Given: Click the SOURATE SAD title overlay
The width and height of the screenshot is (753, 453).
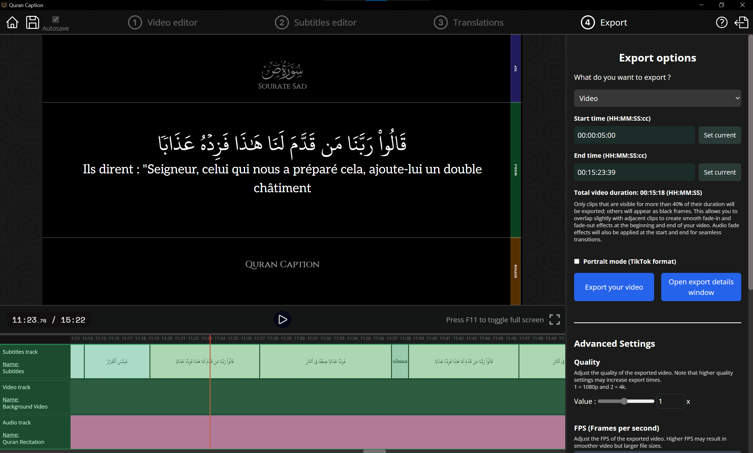Looking at the screenshot, I should pyautogui.click(x=282, y=86).
